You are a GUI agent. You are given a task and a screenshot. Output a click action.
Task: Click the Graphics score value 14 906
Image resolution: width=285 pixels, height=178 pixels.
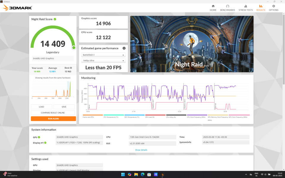tap(103, 23)
